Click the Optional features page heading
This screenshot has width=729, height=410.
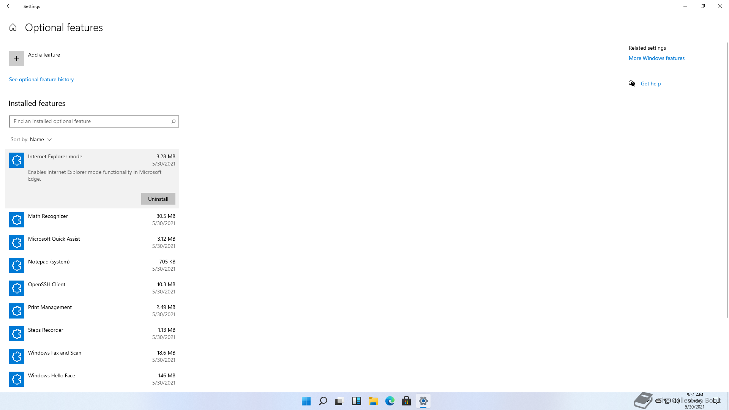pos(64,27)
